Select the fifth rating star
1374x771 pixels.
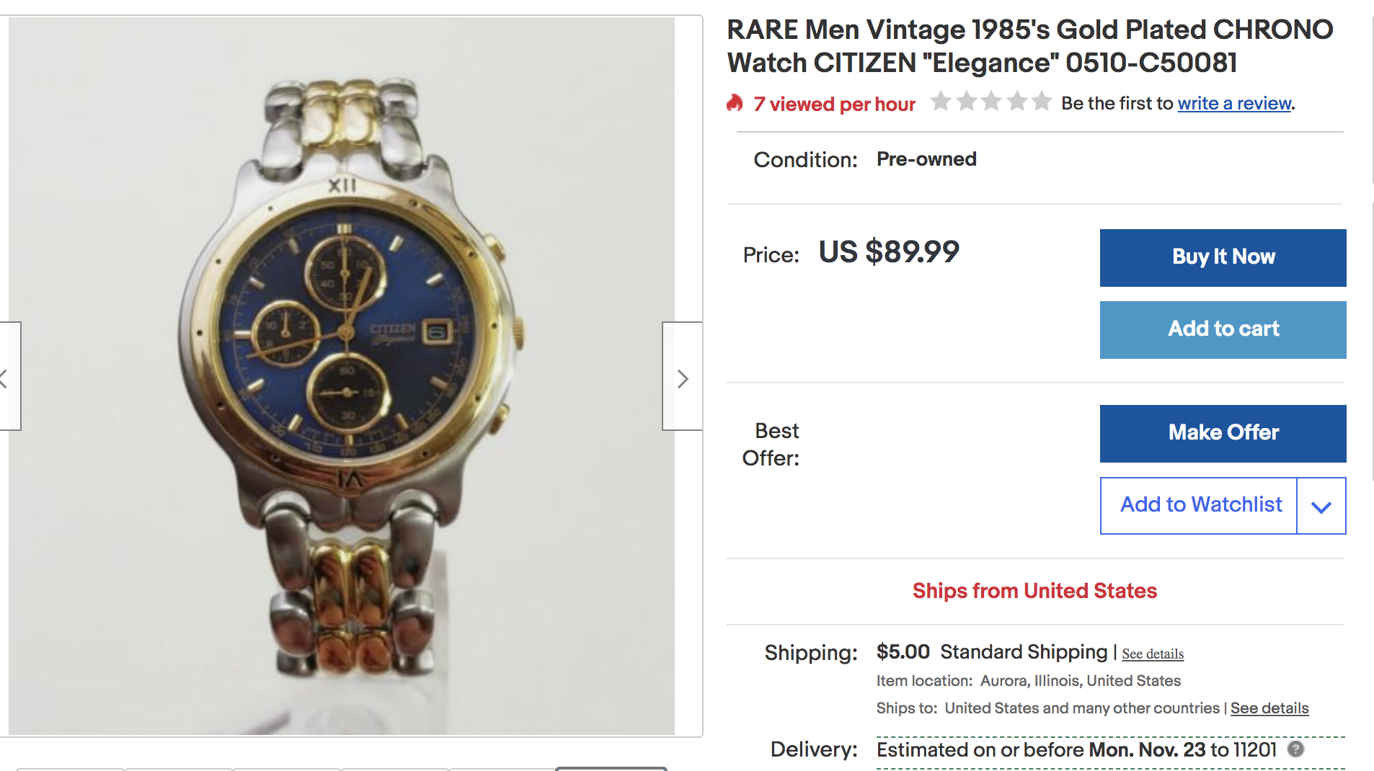[x=1042, y=102]
